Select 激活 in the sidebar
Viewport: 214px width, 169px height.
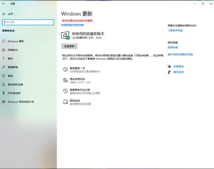click(x=10, y=76)
